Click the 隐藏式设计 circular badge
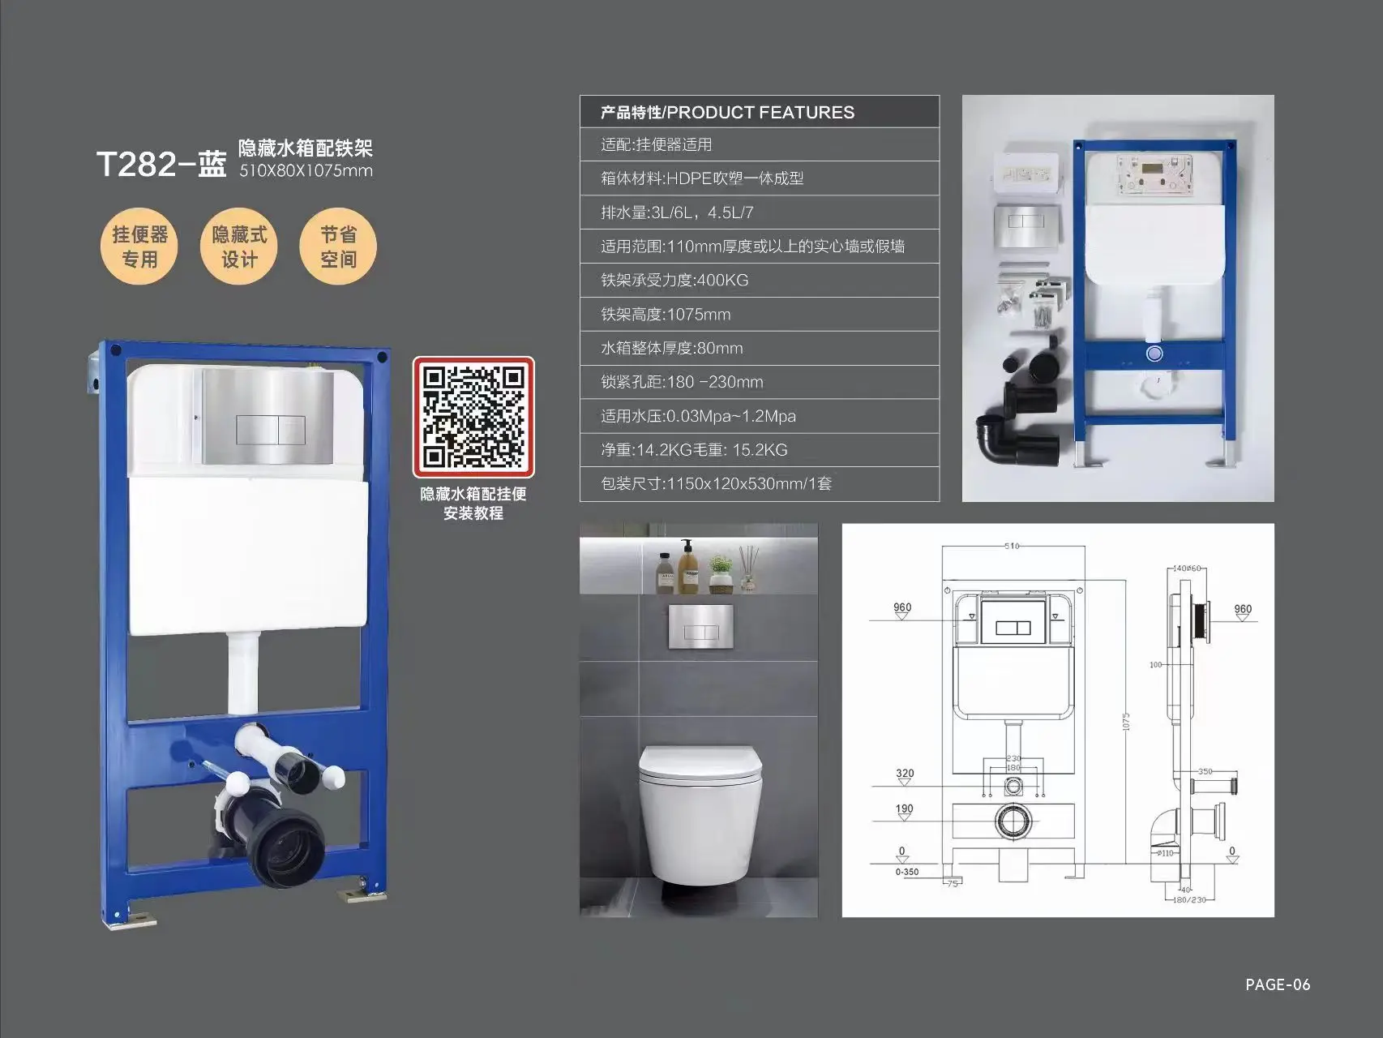Image resolution: width=1383 pixels, height=1038 pixels. click(238, 247)
